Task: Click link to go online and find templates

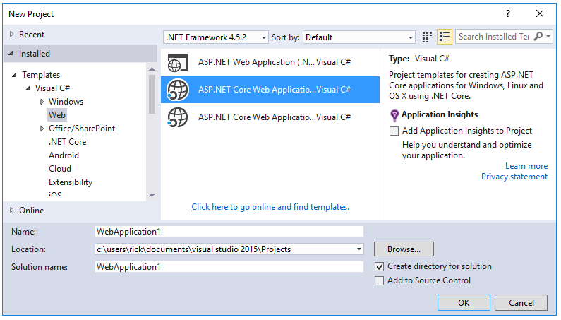Action: [270, 207]
